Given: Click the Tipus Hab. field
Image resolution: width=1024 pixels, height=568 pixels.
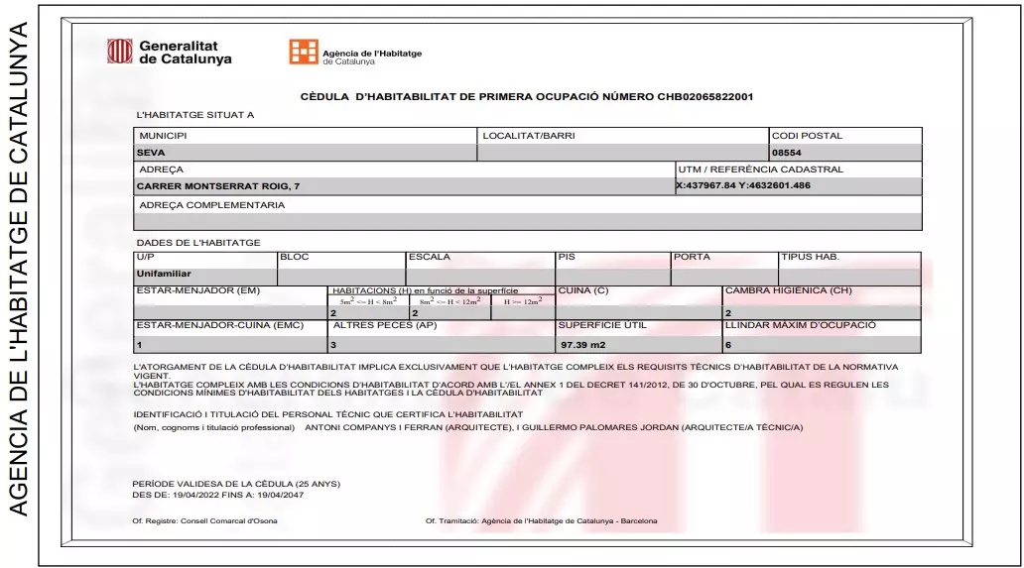Looking at the screenshot, I should (x=849, y=274).
